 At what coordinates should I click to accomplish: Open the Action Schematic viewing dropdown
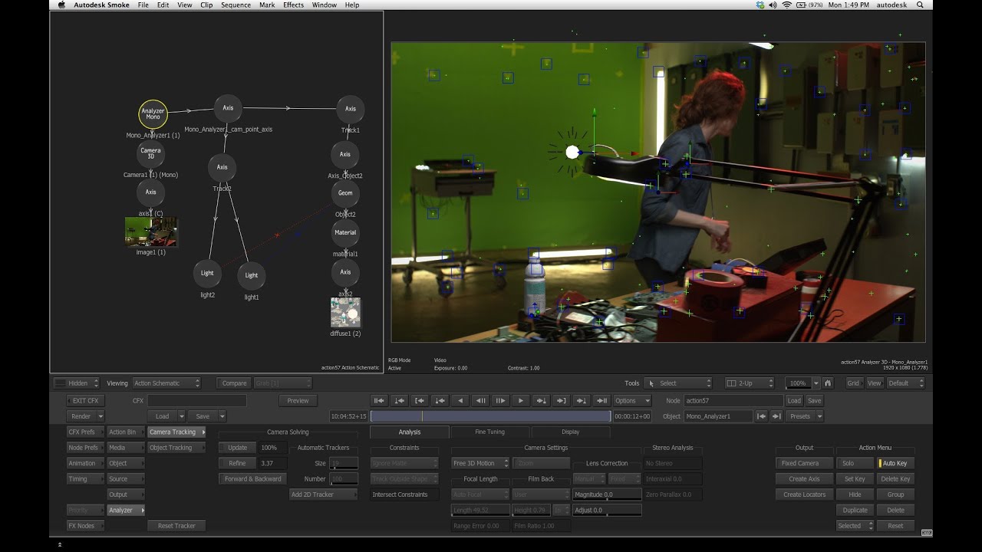[166, 383]
